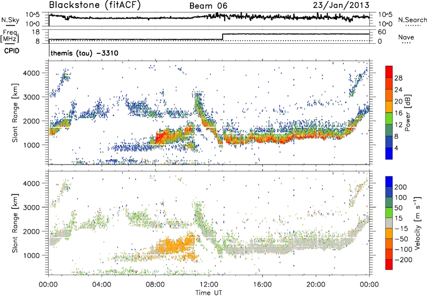Click the 'Slant Range [km]' label of velocity panel
The height and width of the screenshot is (296, 427).
[15, 223]
